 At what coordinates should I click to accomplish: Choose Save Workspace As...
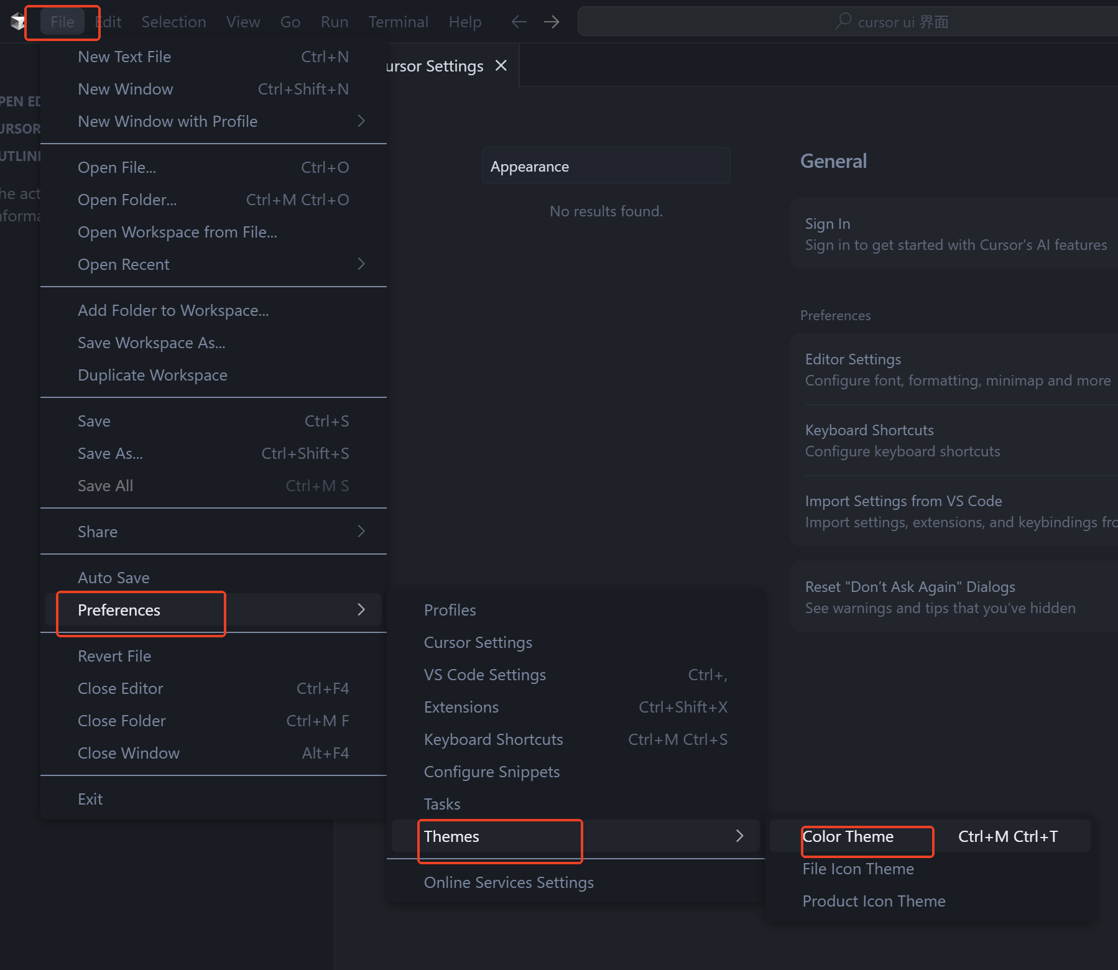pos(213,343)
